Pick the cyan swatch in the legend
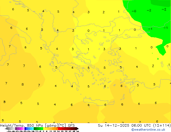The width and height of the screenshot is (171, 132). pos(33,128)
